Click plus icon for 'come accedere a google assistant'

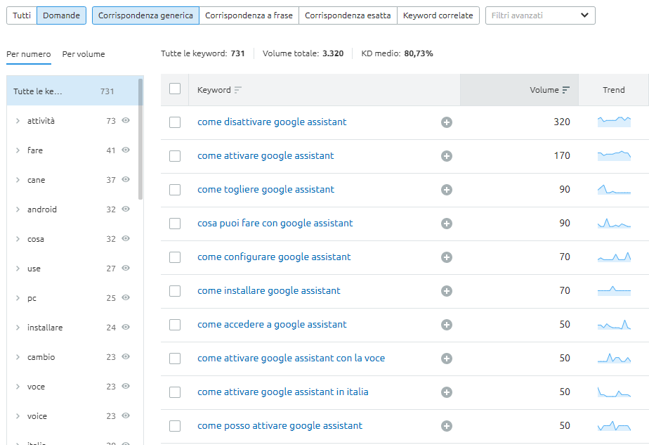[x=446, y=325]
